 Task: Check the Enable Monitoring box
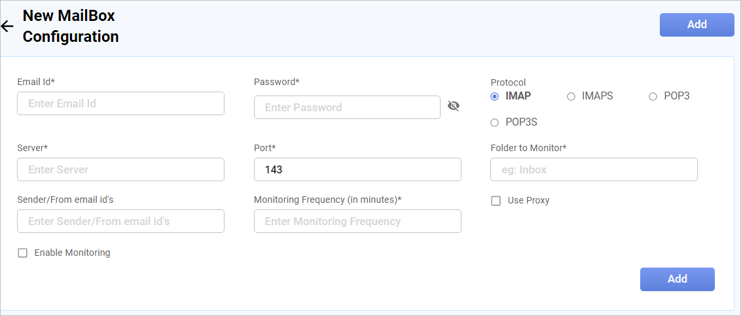click(23, 253)
